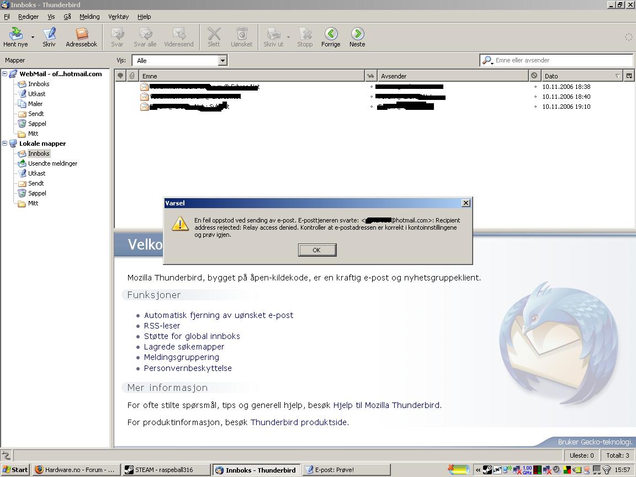The height and width of the screenshot is (477, 636).
Task: Click the Stopp toolbar icon
Action: tap(305, 37)
